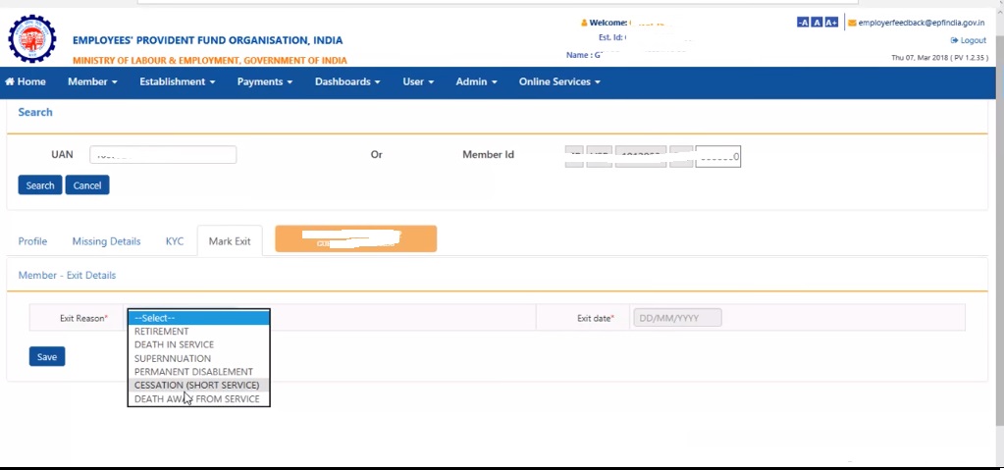Open the Admin dropdown menu
The height and width of the screenshot is (470, 1004).
(x=476, y=81)
